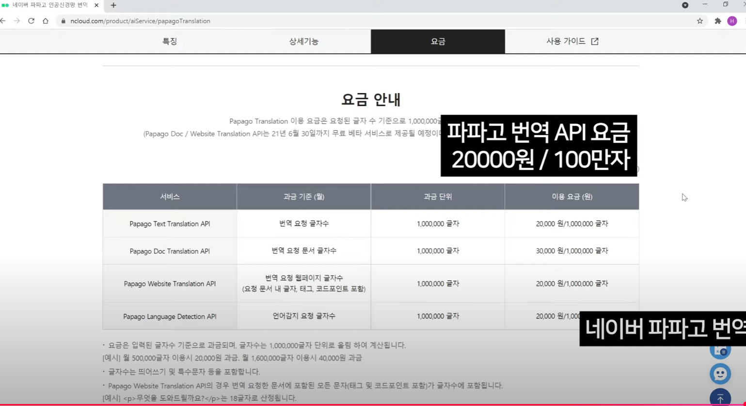Select the 파파고 번역 API 요금 caption
Image resolution: width=746 pixels, height=406 pixels.
(x=539, y=145)
